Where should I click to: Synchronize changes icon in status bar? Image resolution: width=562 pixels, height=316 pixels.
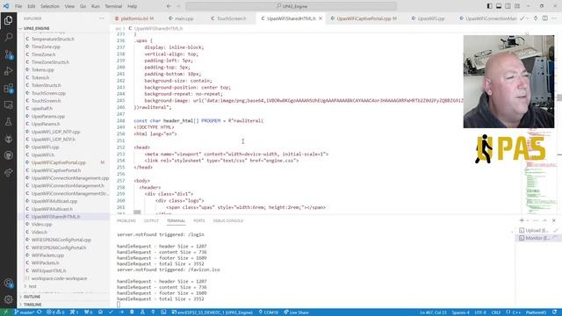pyautogui.click(x=39, y=312)
